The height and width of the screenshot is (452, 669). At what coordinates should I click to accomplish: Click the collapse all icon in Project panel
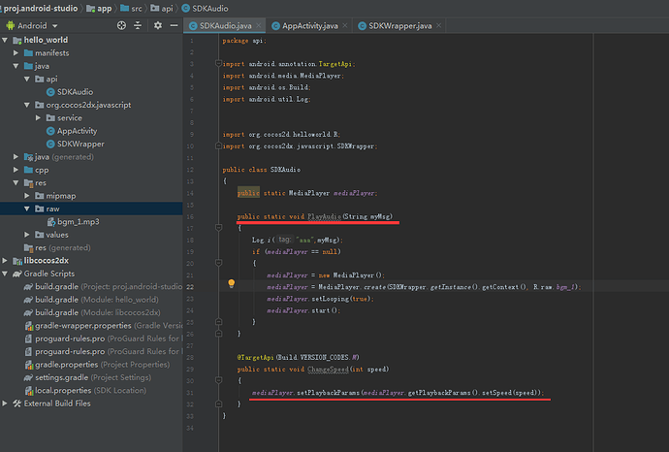(137, 25)
